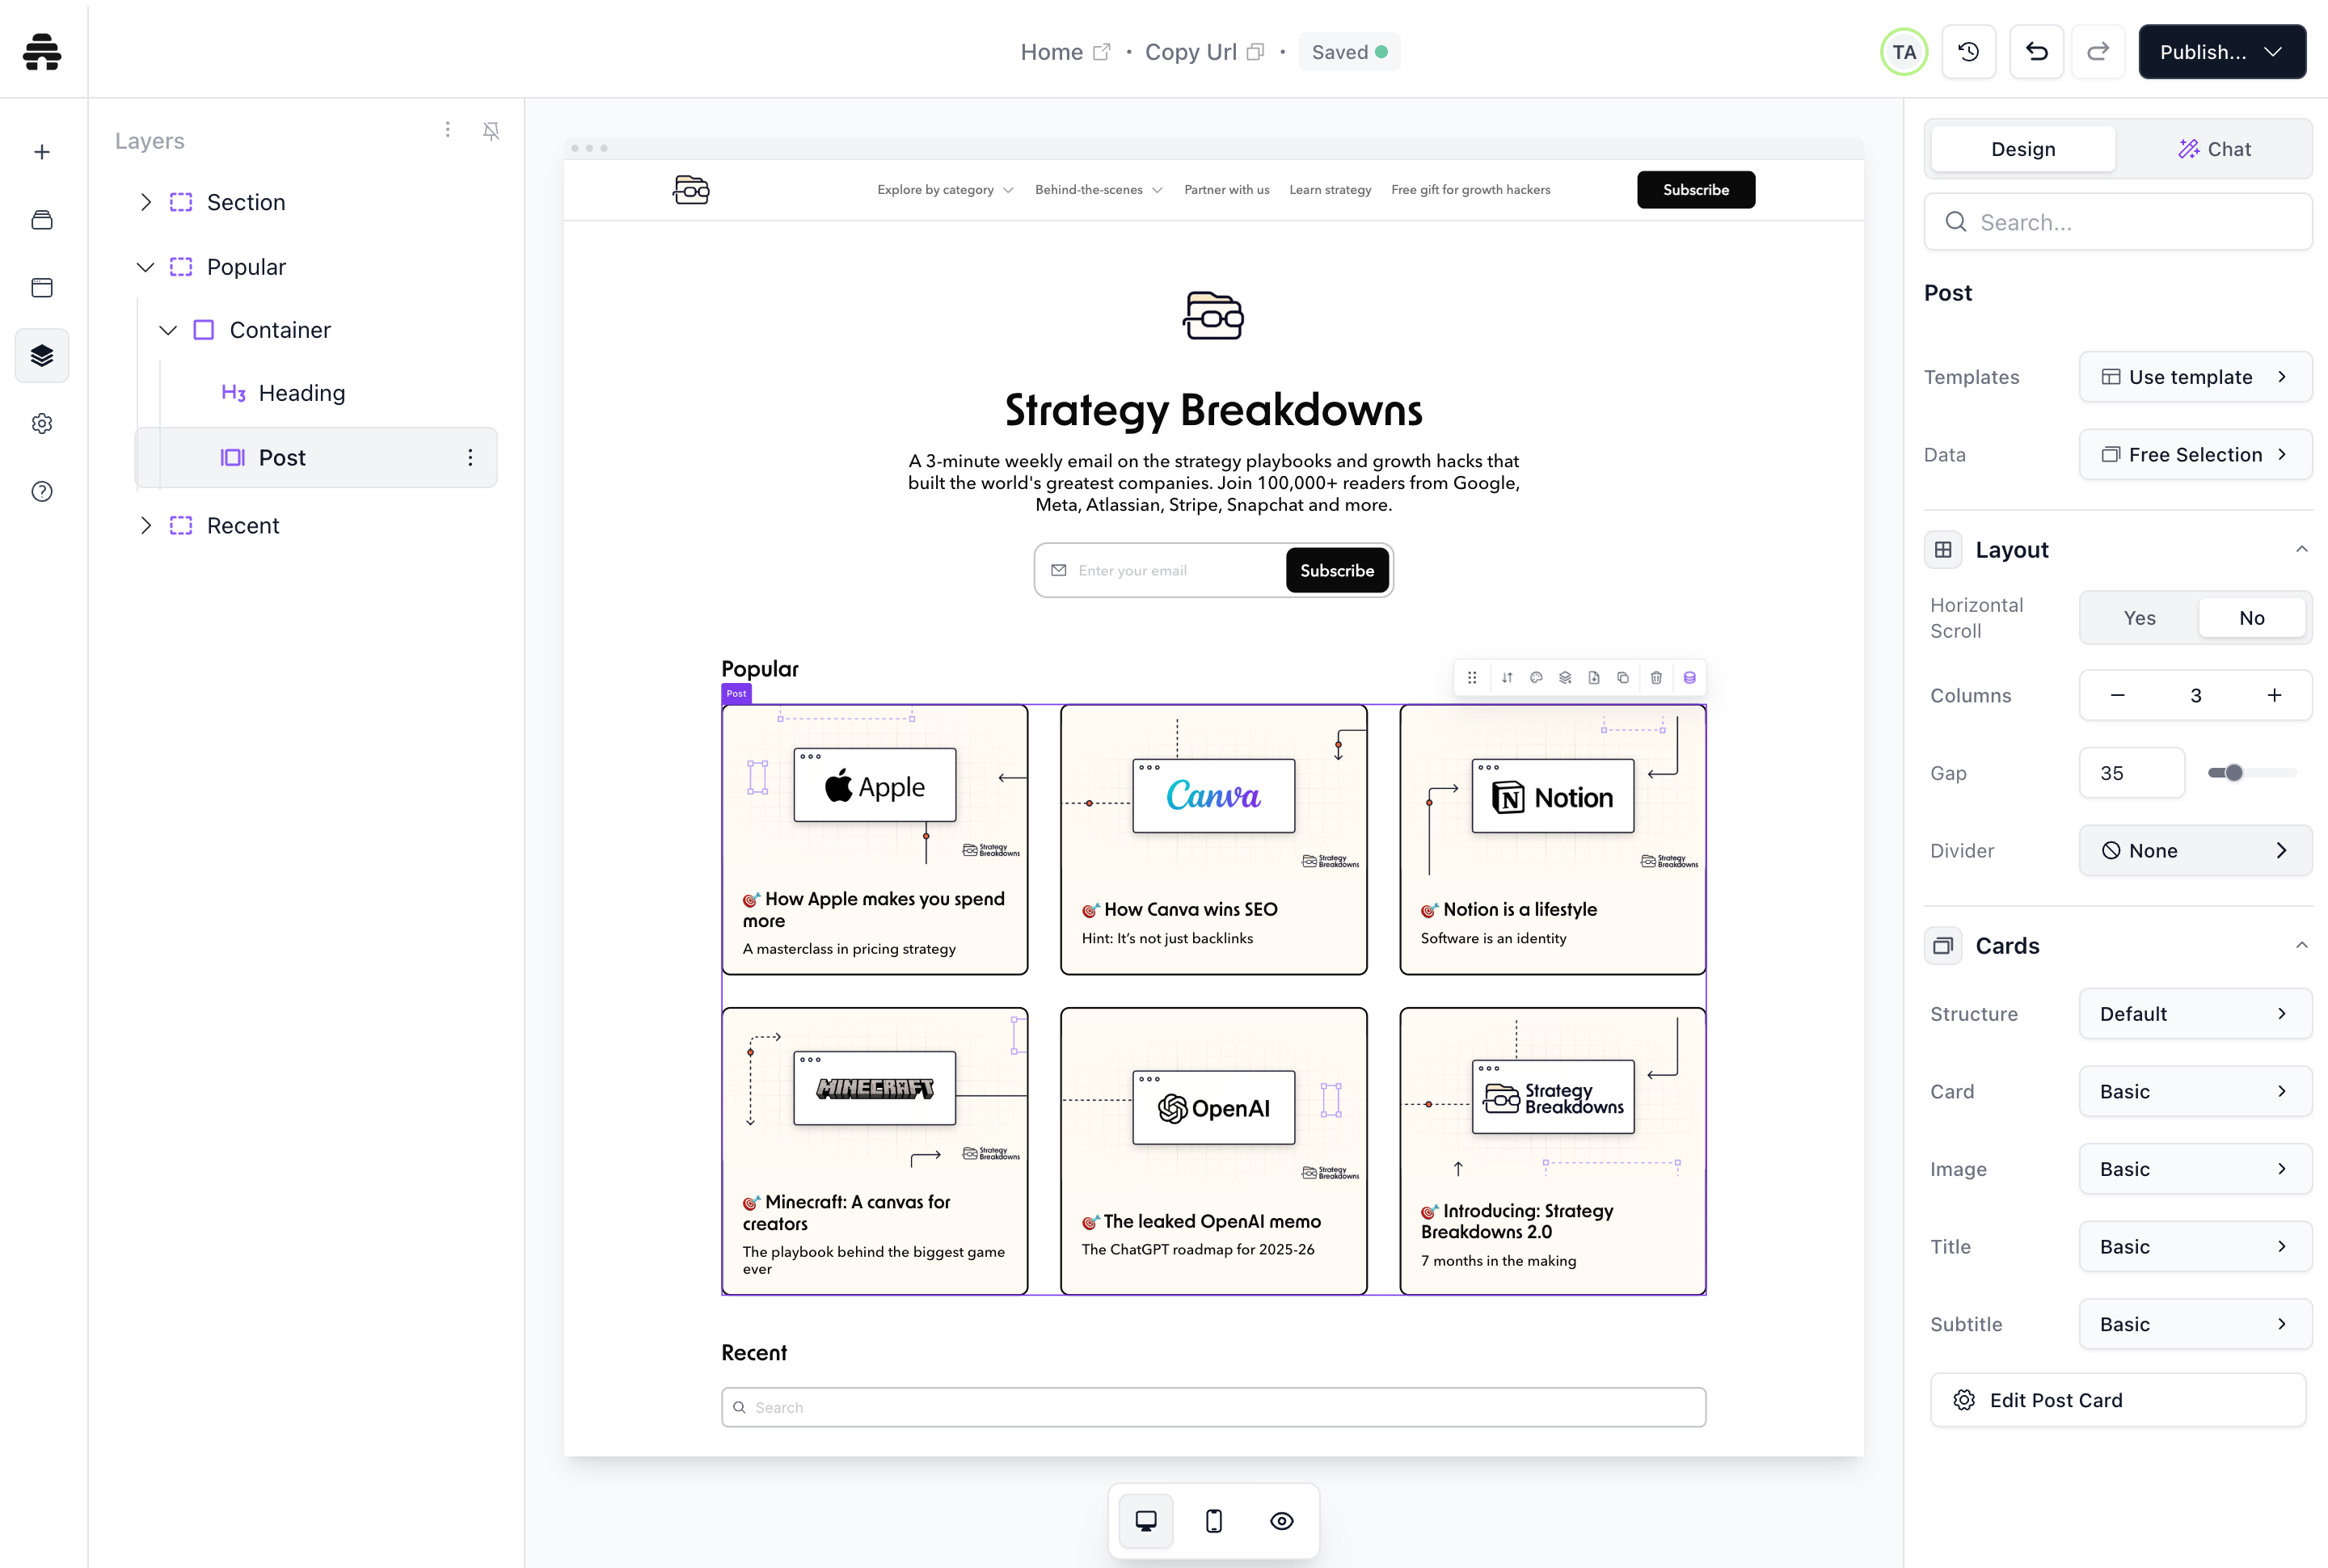Set Horizontal Scroll to Yes
The width and height of the screenshot is (2328, 1568).
coord(2139,618)
